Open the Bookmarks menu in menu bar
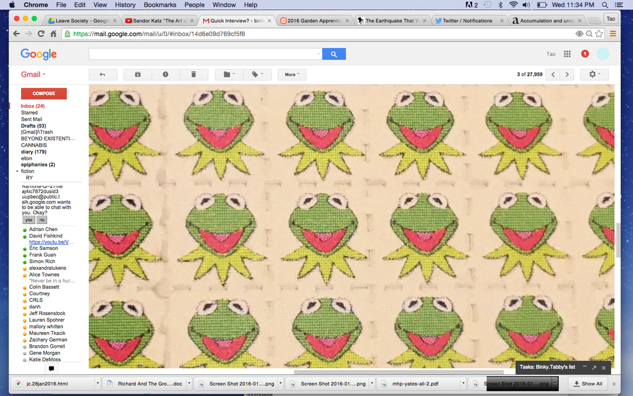 [x=160, y=5]
